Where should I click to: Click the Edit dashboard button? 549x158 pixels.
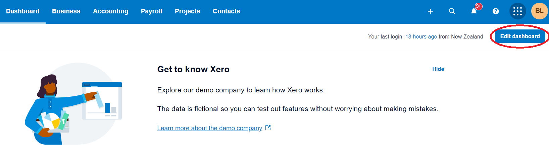520,36
